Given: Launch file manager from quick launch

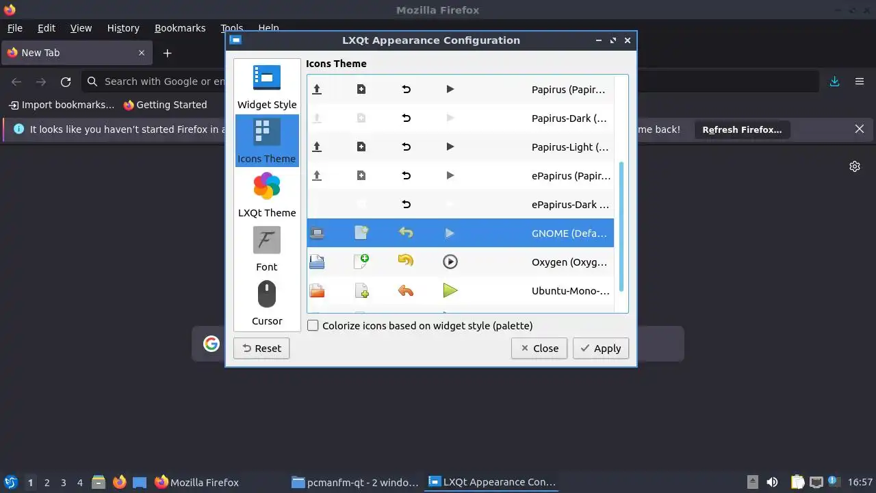Looking at the screenshot, I should [99, 482].
